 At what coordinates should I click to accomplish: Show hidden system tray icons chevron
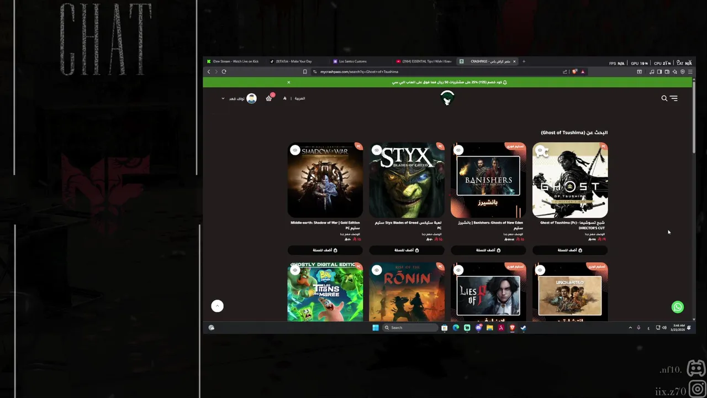[x=630, y=328]
